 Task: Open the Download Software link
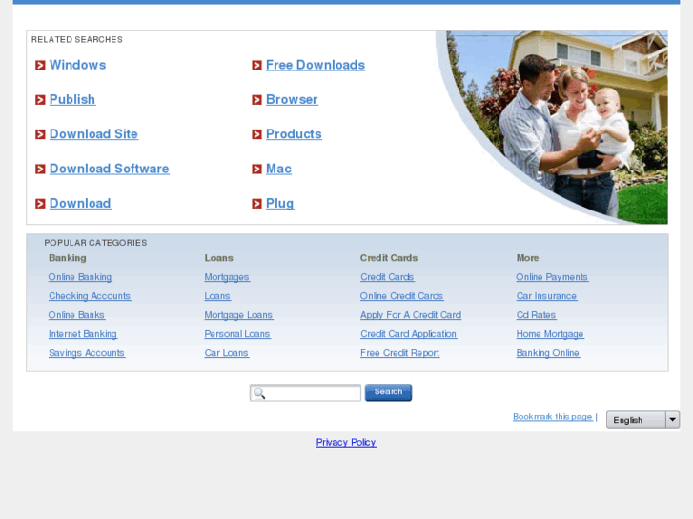click(110, 169)
